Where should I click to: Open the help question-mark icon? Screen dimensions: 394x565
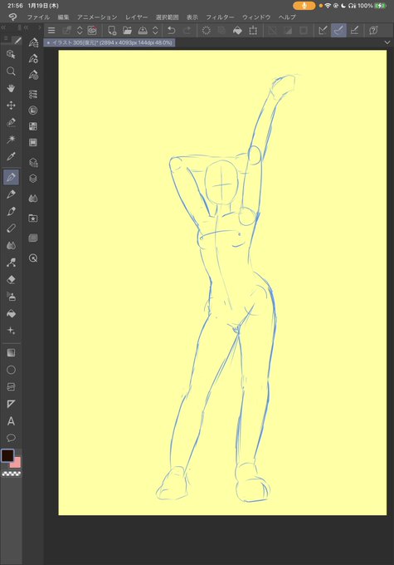[x=373, y=31]
